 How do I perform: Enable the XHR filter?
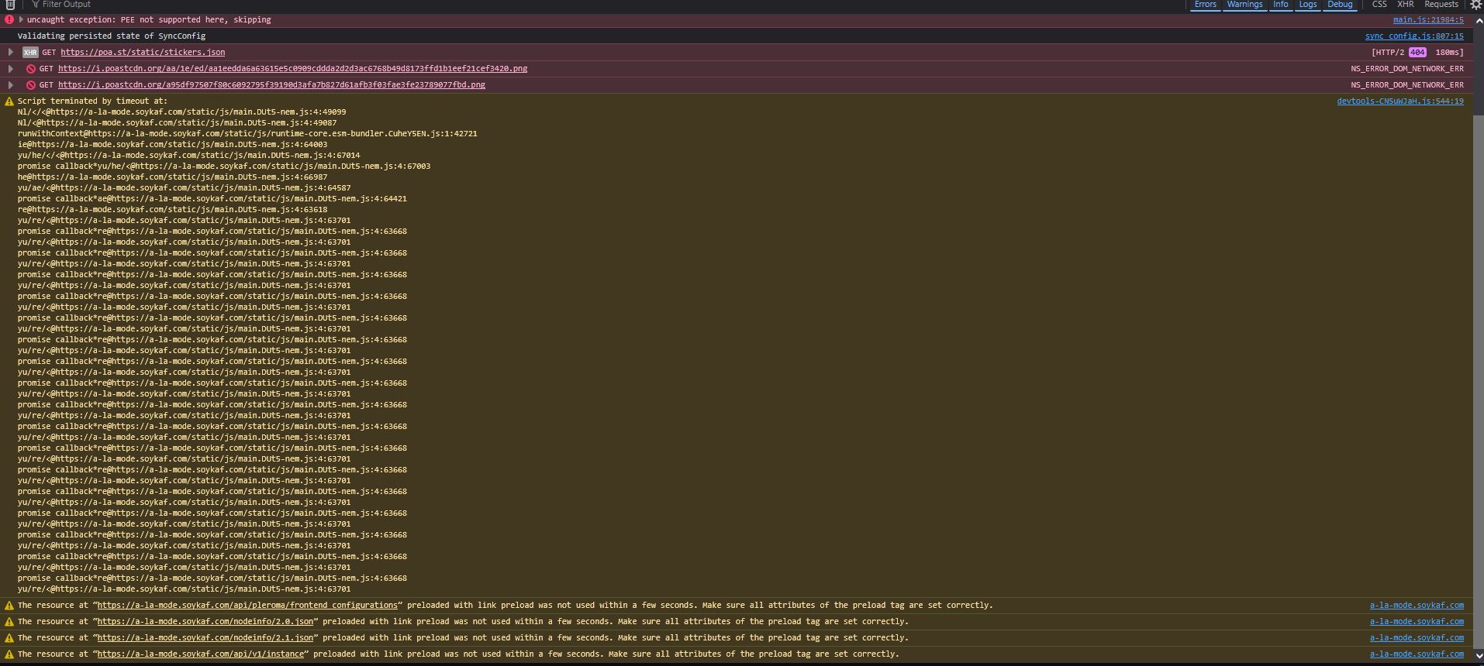click(x=1405, y=5)
